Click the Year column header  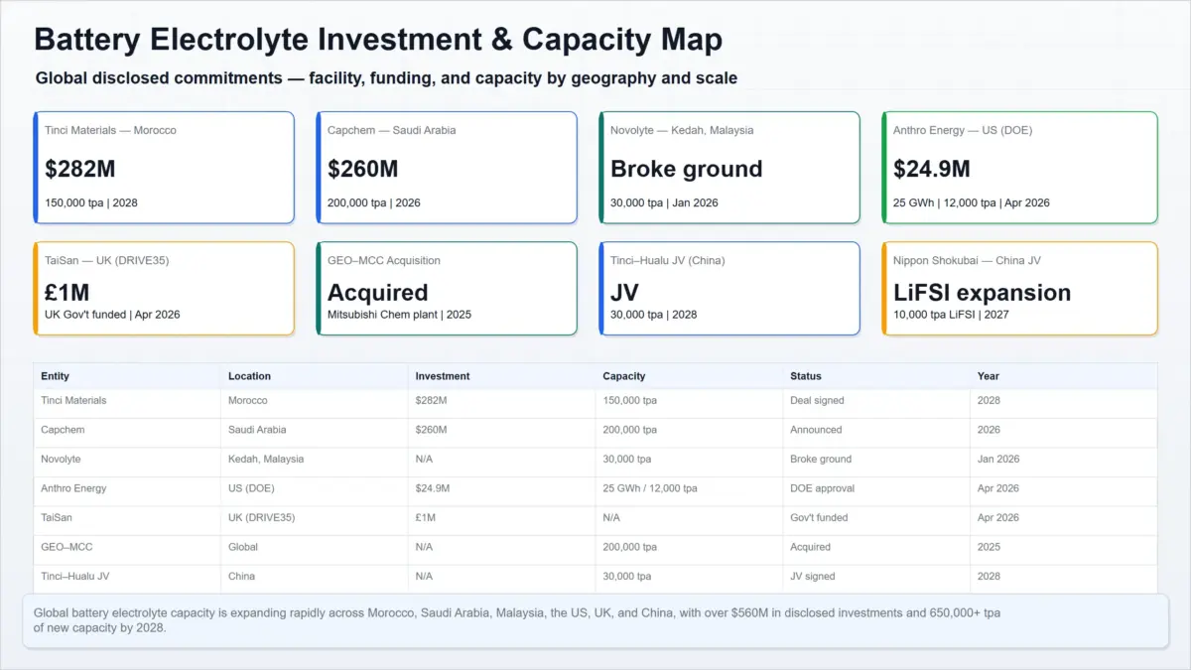(1064, 376)
